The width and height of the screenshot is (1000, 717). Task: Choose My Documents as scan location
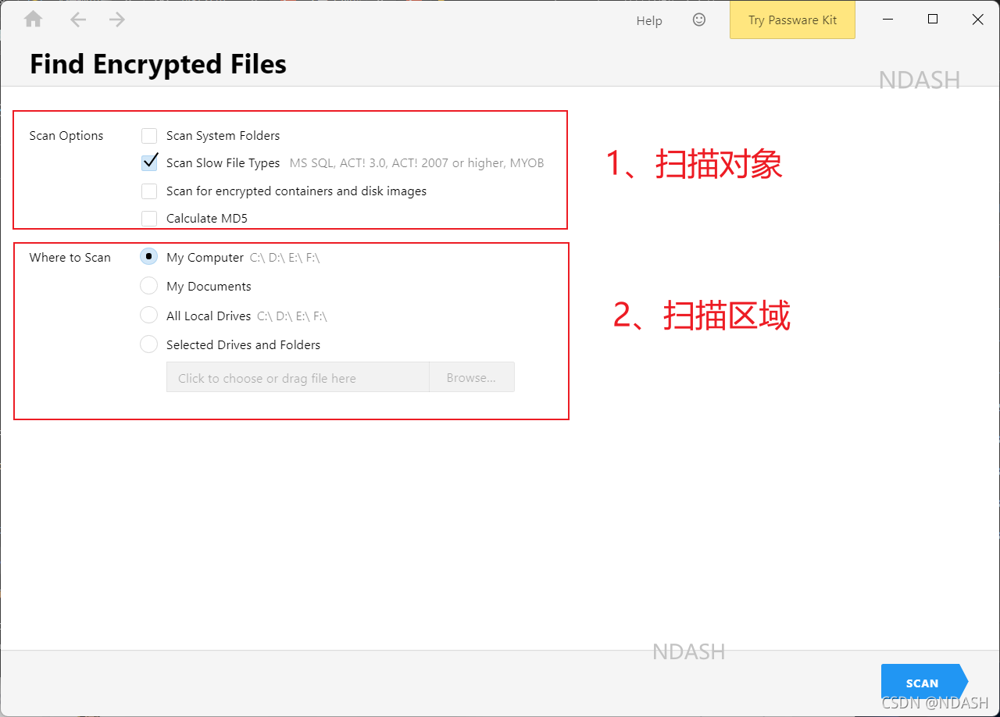148,286
